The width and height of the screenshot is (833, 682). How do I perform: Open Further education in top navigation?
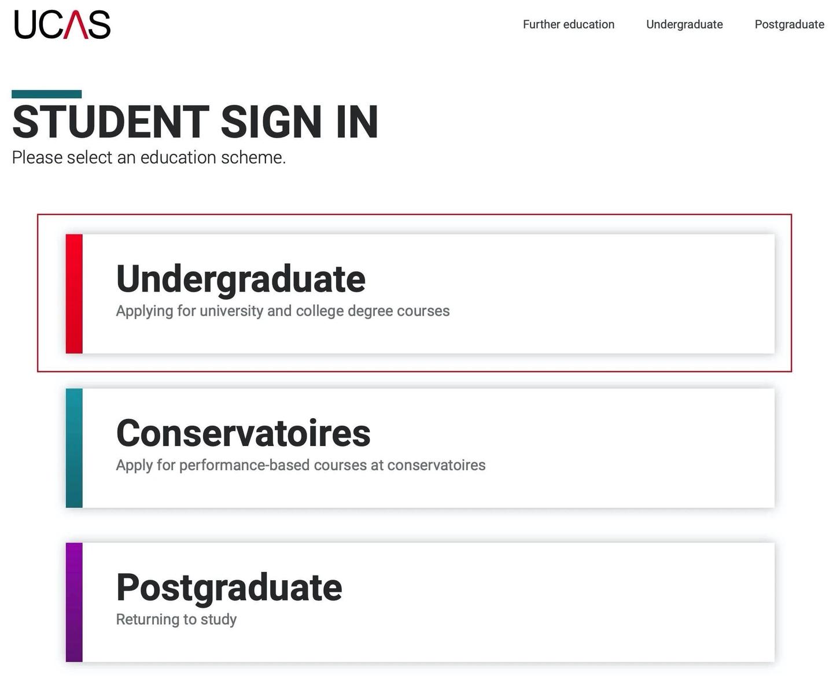click(568, 24)
